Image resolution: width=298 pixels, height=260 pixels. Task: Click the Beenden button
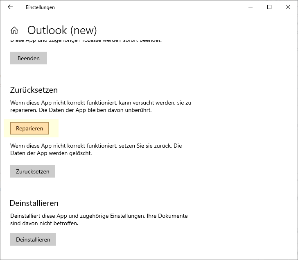[29, 58]
